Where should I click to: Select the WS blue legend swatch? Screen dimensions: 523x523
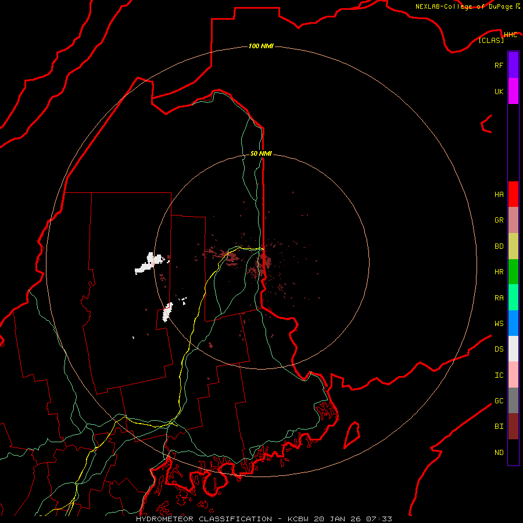click(x=513, y=323)
